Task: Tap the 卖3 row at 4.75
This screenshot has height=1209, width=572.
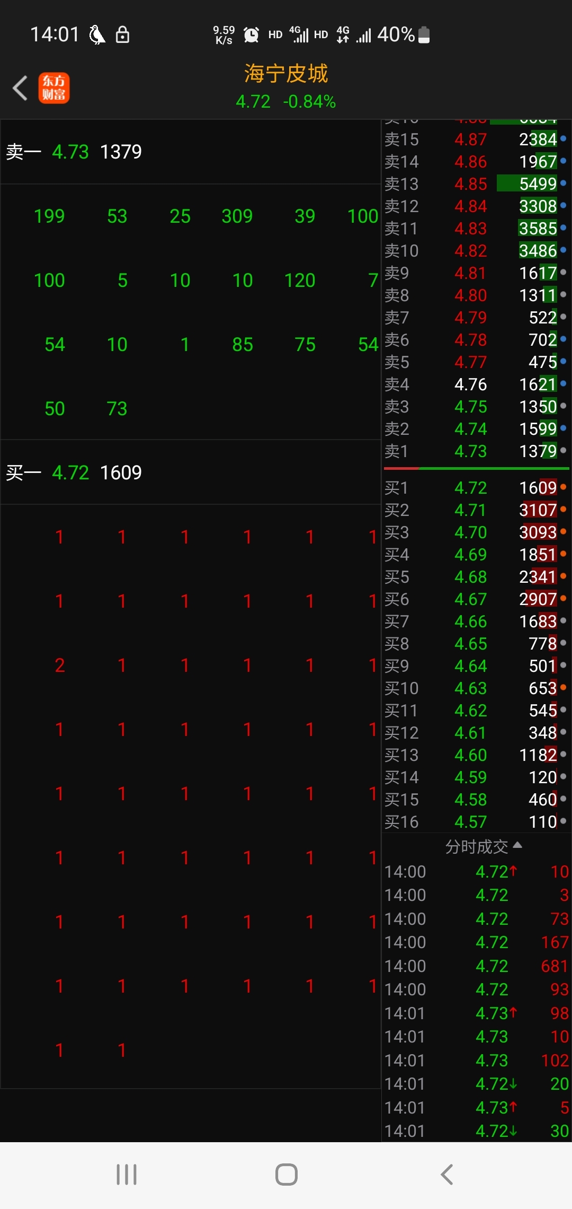Action: (476, 407)
